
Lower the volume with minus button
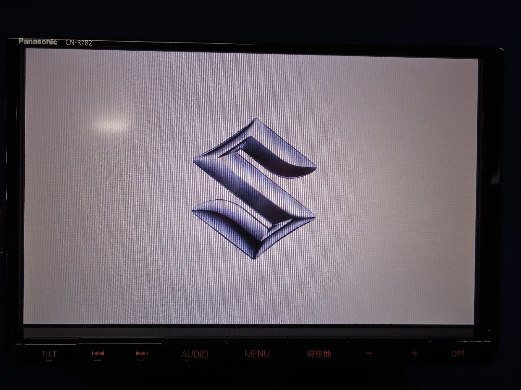coord(368,353)
